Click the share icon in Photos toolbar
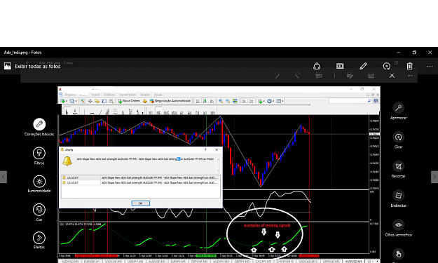438x263 pixels. click(317, 66)
